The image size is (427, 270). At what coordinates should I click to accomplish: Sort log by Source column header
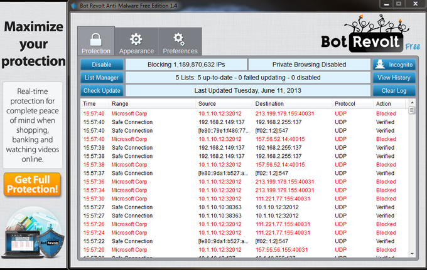point(207,104)
